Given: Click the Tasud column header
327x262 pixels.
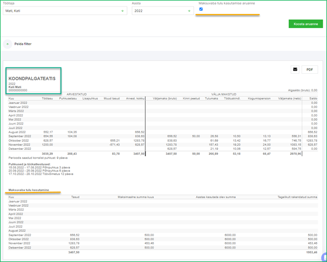Looking at the screenshot, I should pyautogui.click(x=75, y=197).
